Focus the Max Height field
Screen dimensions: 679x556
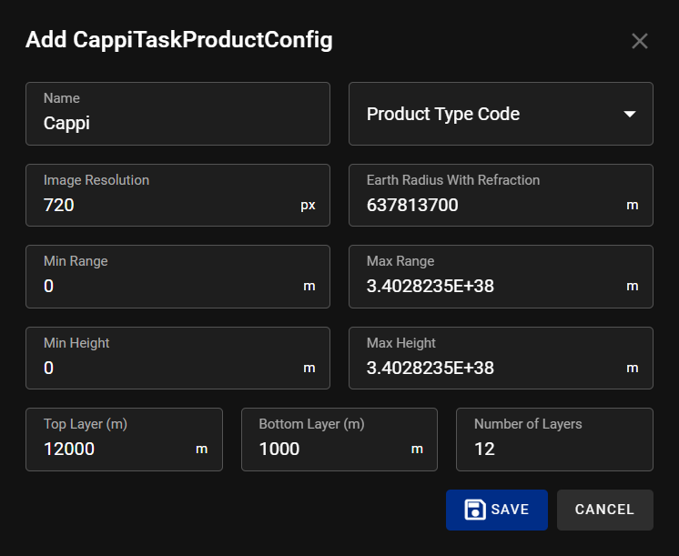tap(492, 369)
